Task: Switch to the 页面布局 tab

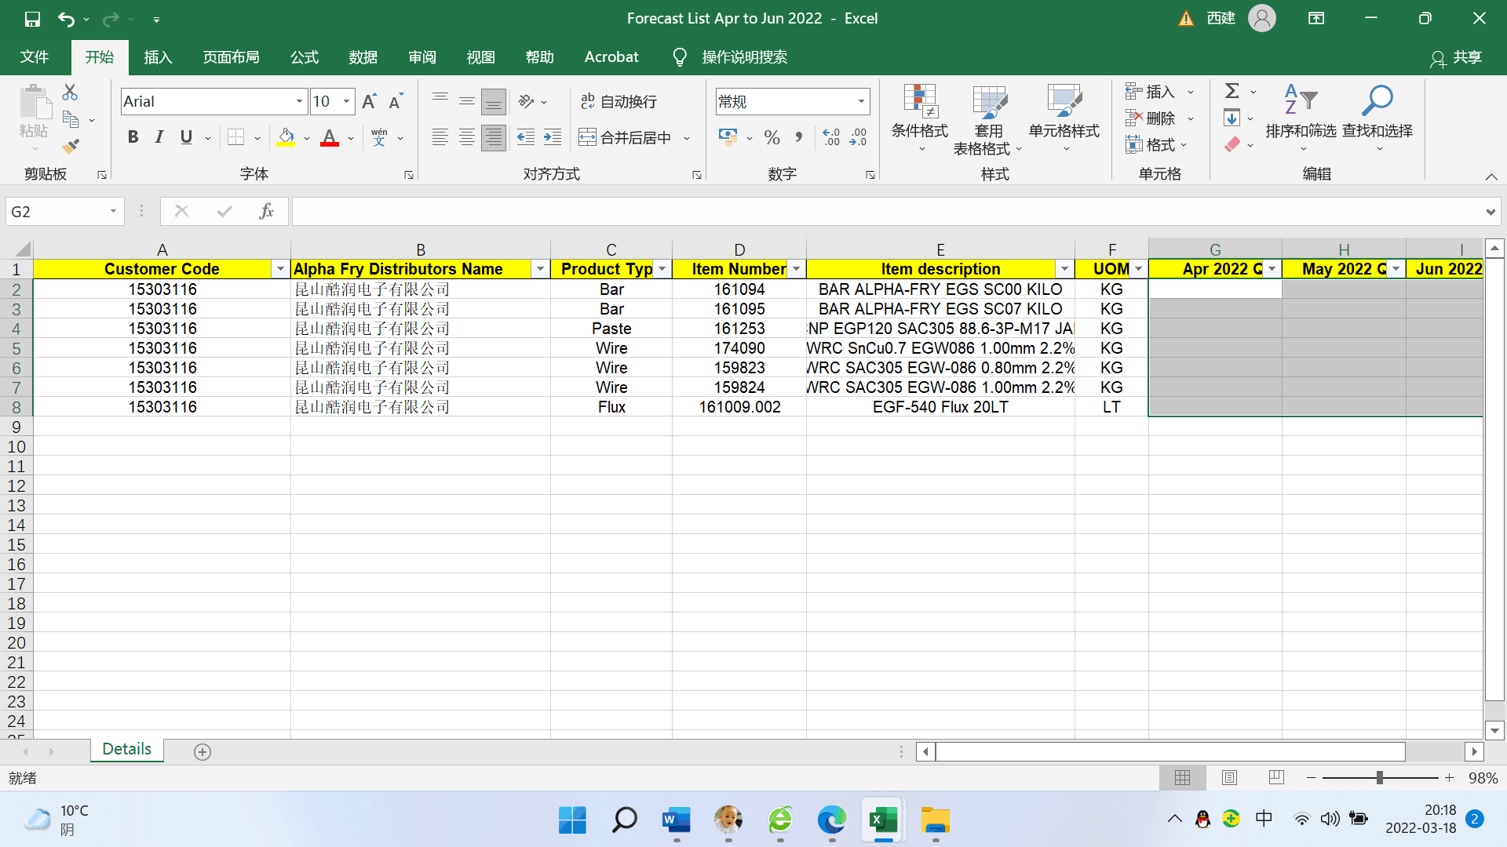Action: click(231, 57)
